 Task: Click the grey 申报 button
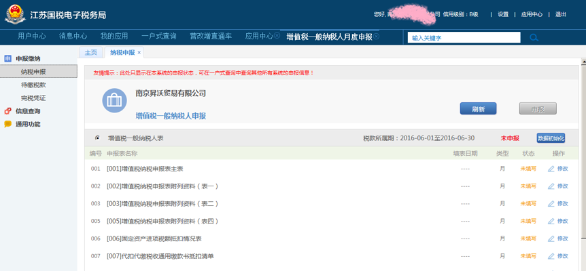[x=538, y=108]
